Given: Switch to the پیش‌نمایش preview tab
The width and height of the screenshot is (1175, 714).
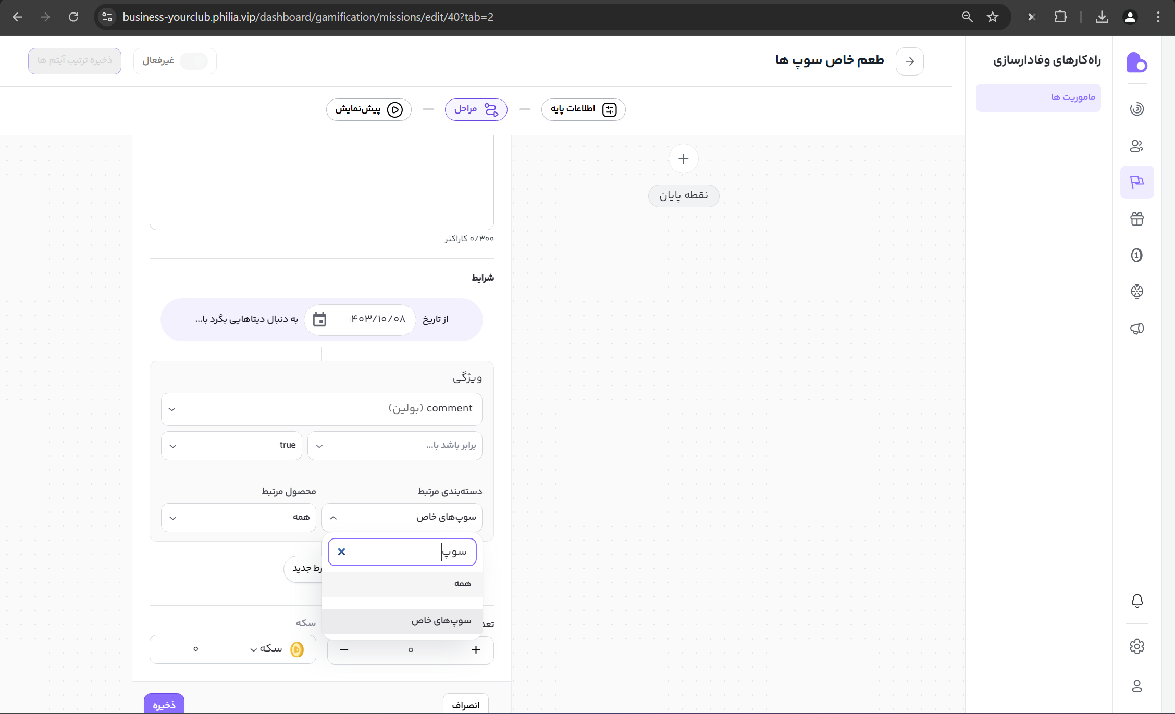Looking at the screenshot, I should (368, 109).
